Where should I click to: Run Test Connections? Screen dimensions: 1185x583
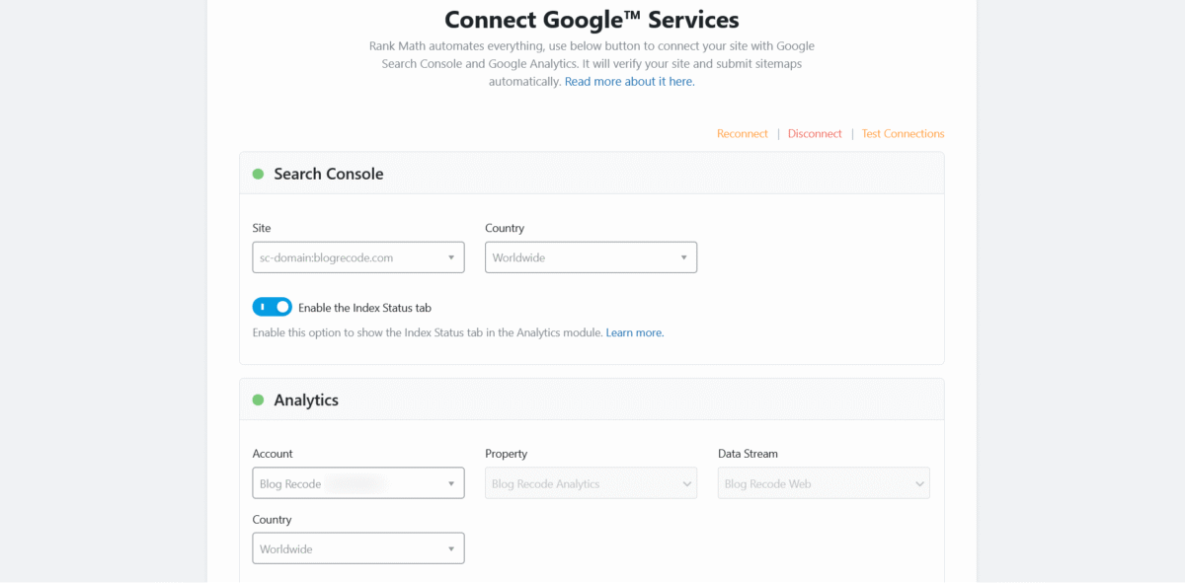pos(903,134)
